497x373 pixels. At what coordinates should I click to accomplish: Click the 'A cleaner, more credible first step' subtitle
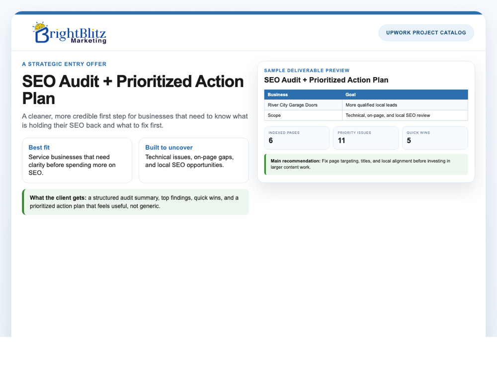(x=135, y=121)
